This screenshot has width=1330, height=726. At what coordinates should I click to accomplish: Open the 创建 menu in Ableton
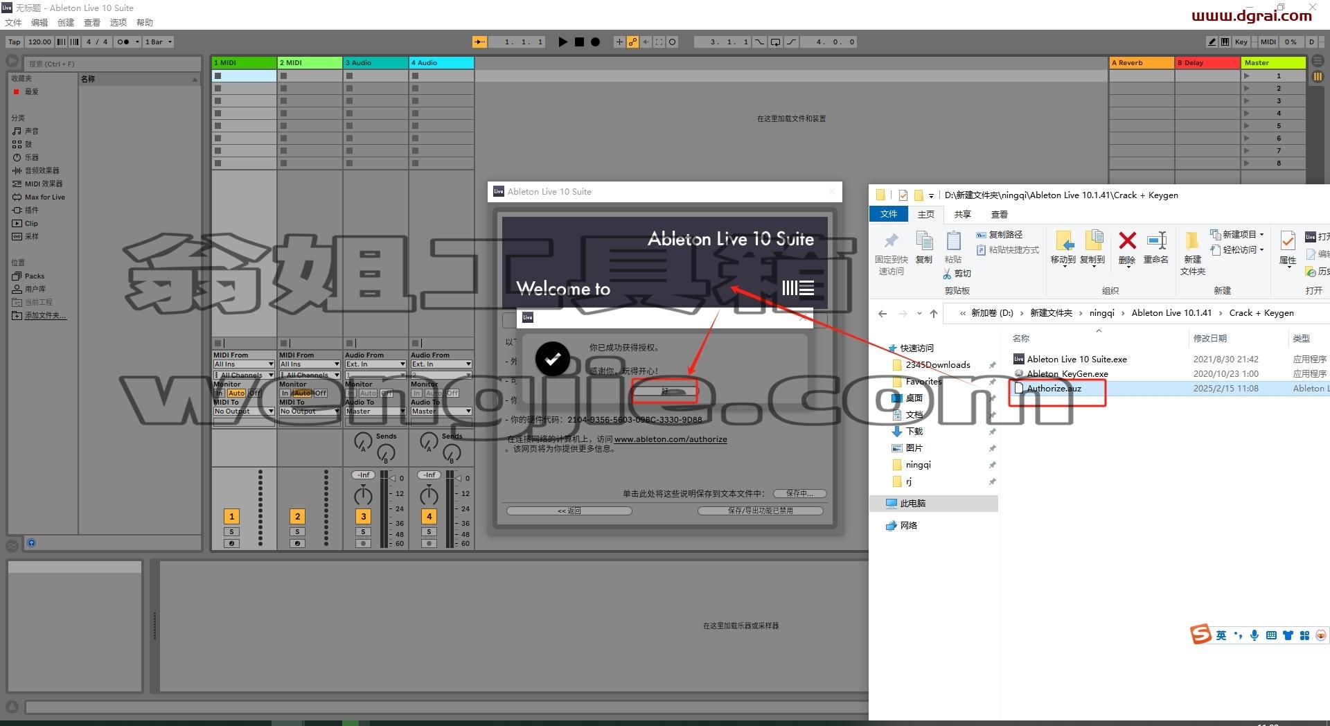pyautogui.click(x=66, y=23)
